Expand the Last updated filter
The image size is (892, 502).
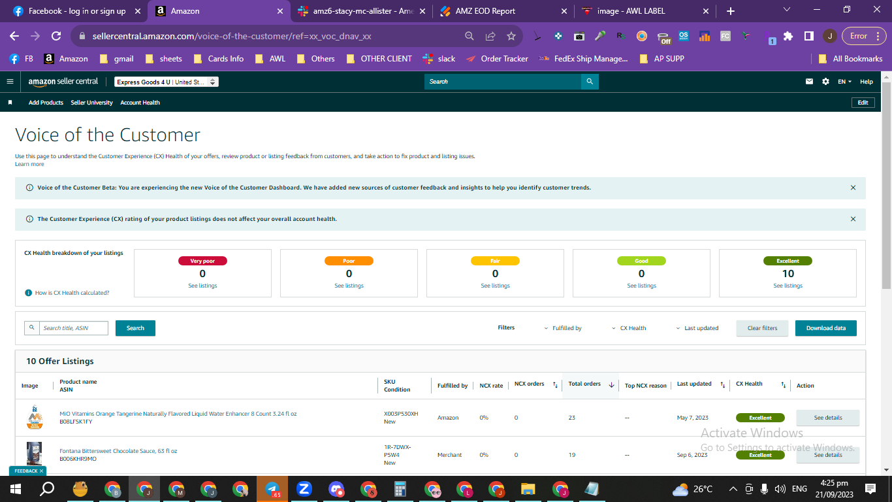coord(697,328)
